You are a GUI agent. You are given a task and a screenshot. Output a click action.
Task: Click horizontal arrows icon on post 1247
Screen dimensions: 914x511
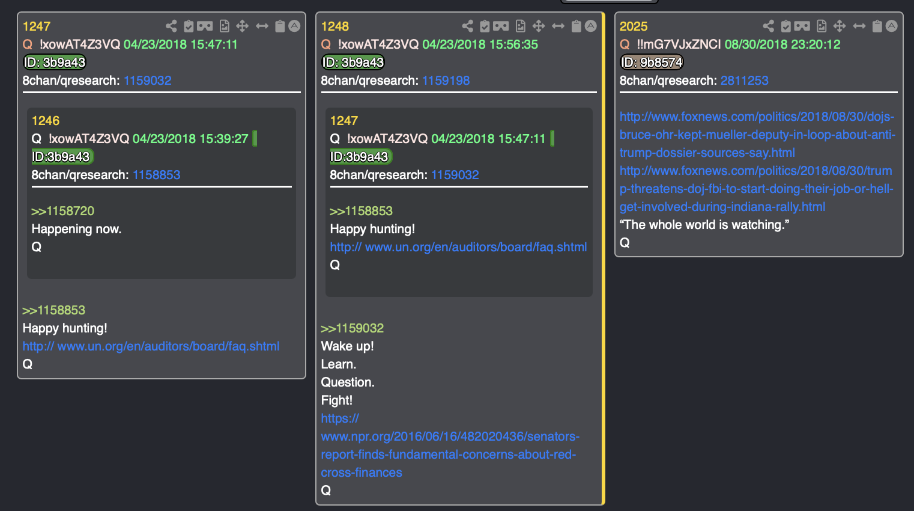pyautogui.click(x=262, y=26)
